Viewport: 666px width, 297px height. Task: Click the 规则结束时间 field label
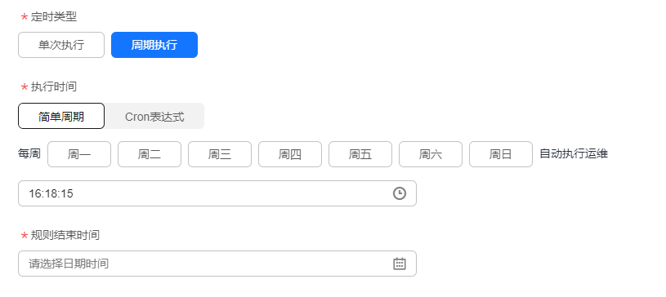[x=65, y=235]
